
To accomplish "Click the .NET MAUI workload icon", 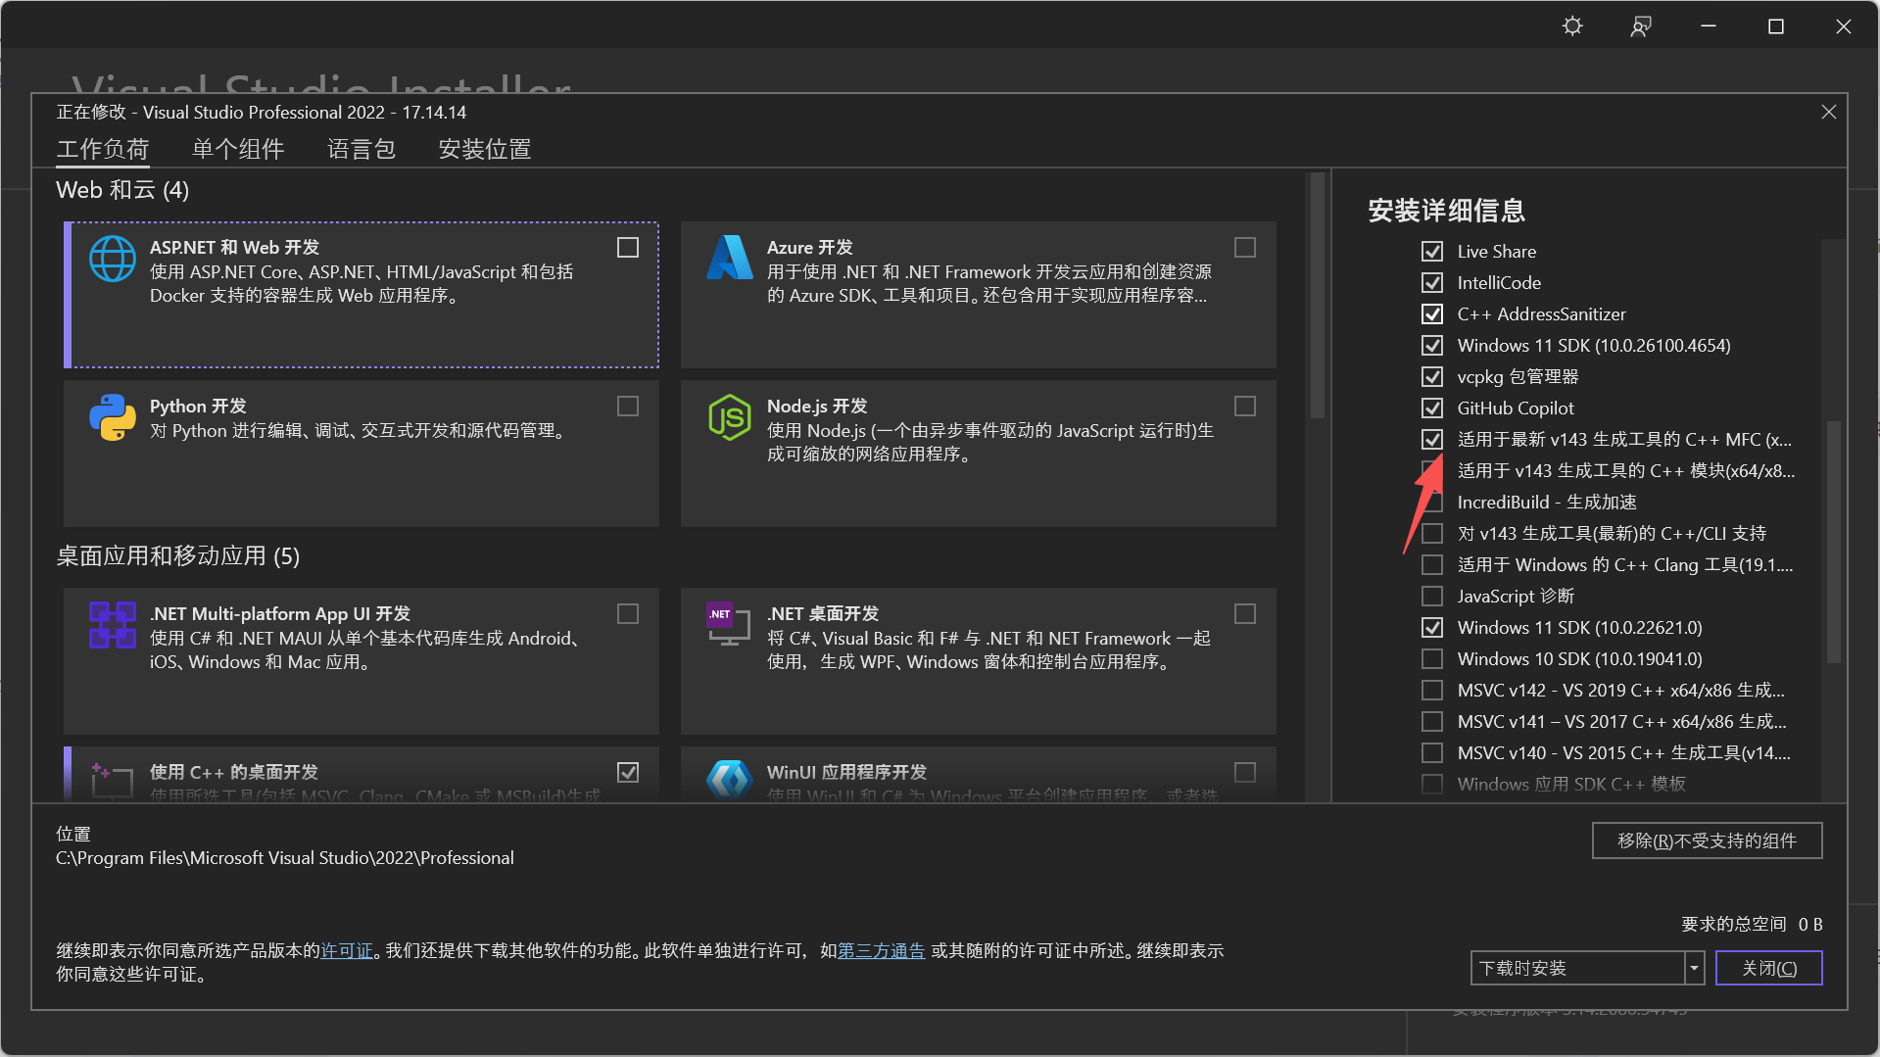I will [113, 625].
